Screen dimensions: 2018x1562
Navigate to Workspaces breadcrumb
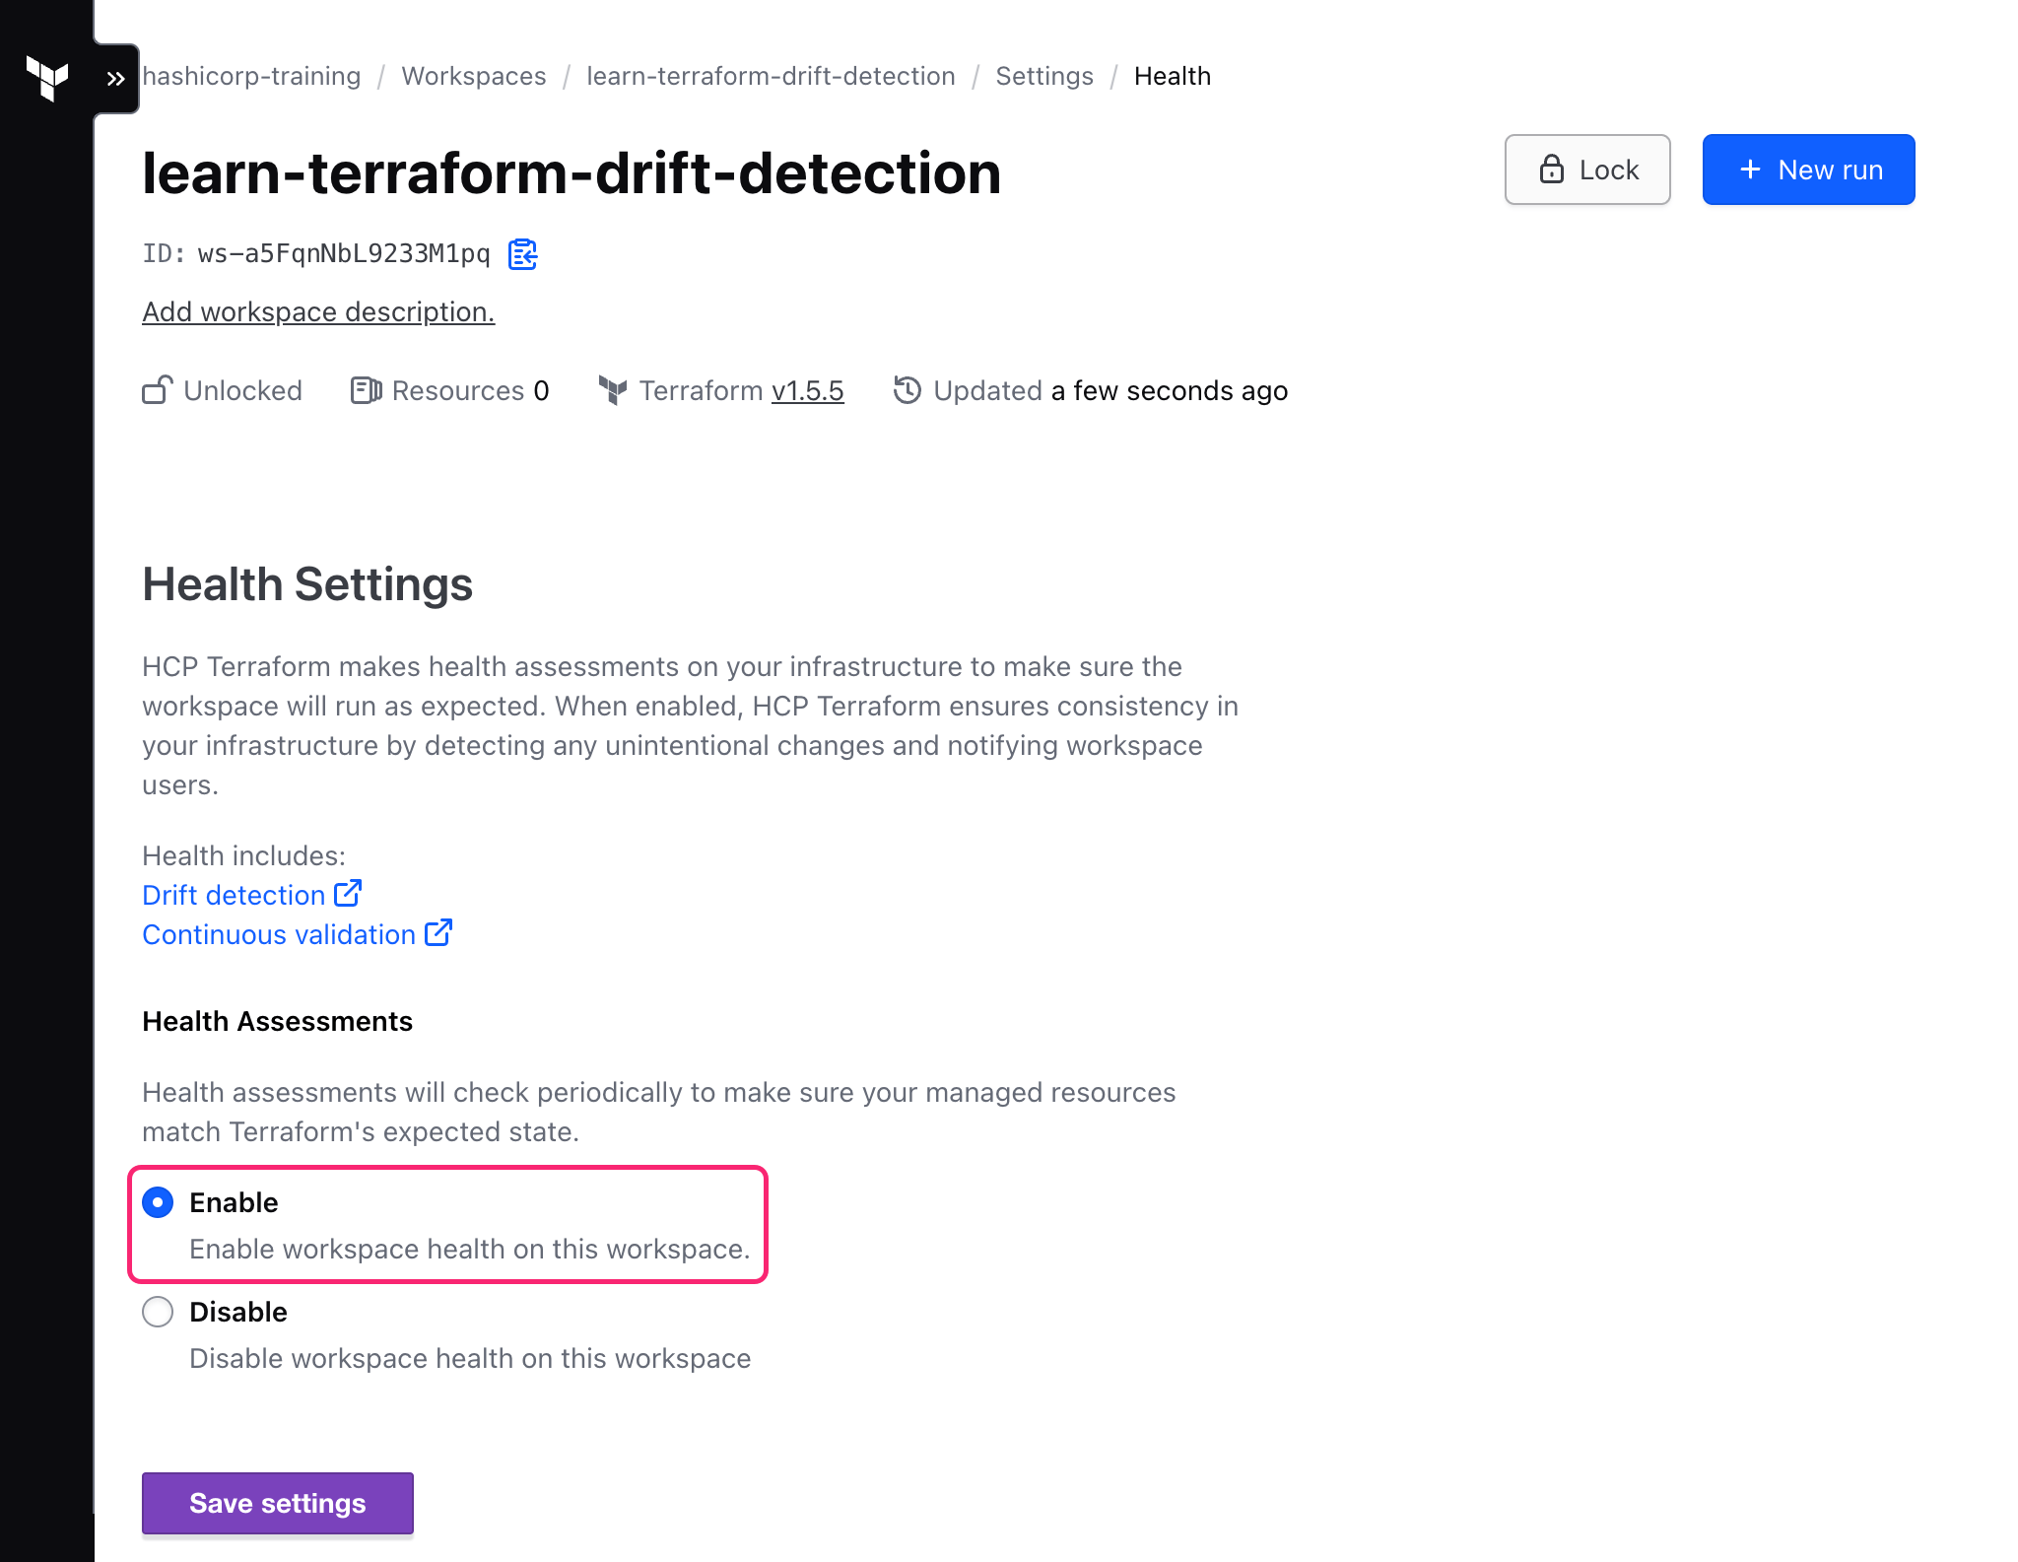click(474, 76)
